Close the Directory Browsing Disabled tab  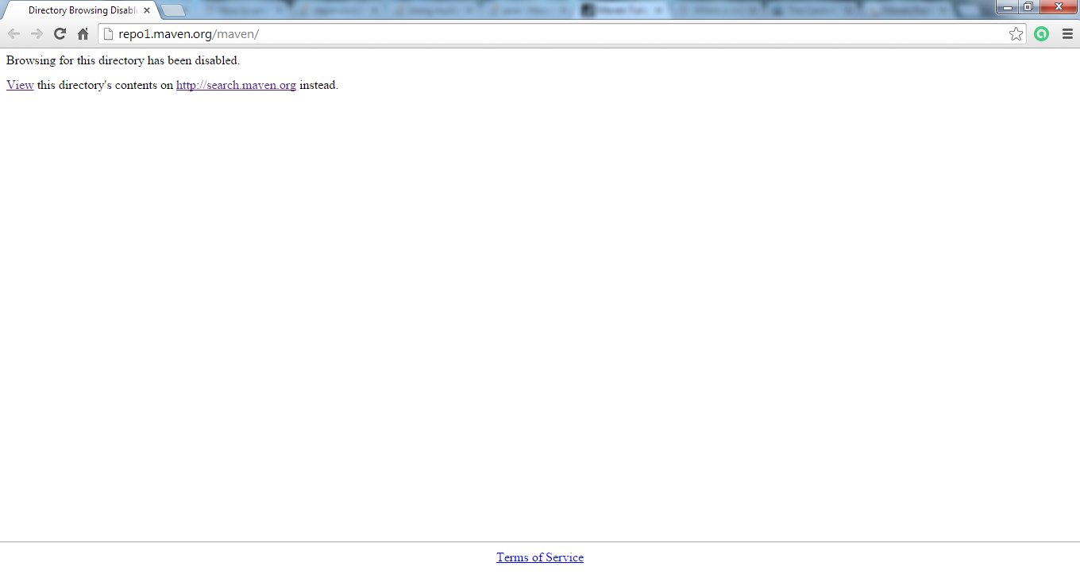tap(147, 11)
